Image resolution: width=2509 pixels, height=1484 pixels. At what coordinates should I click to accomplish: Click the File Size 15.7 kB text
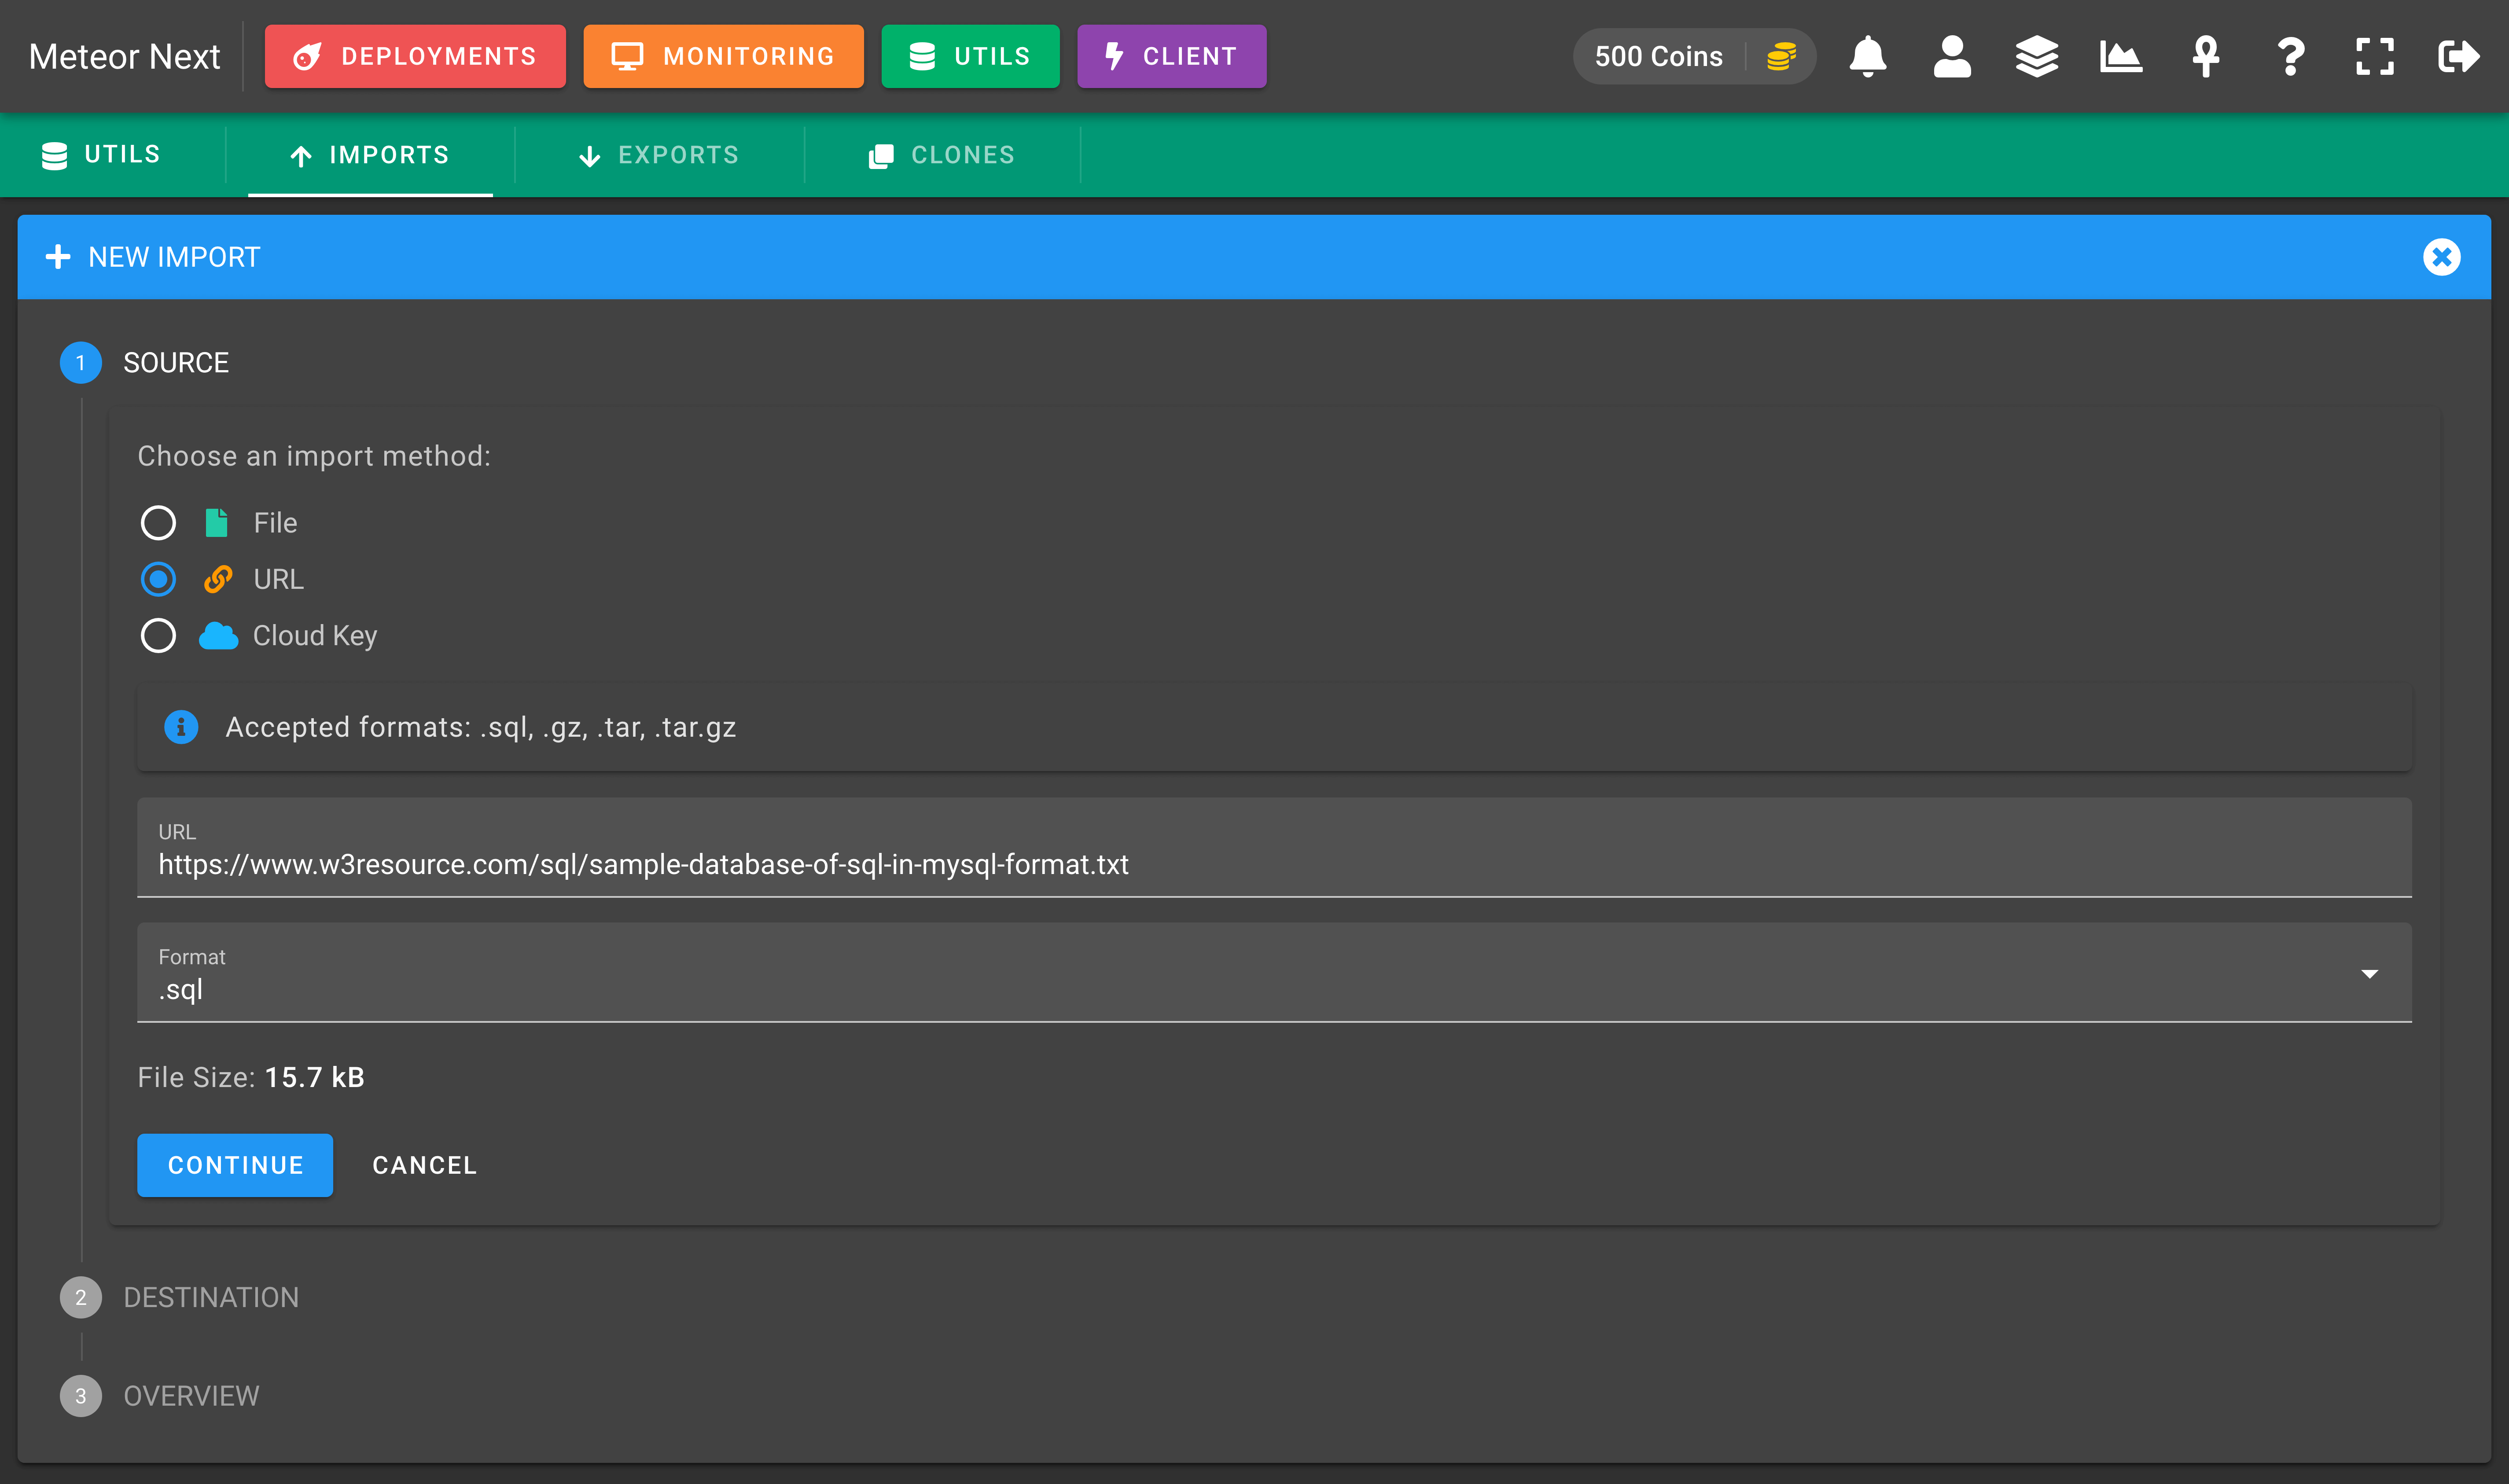point(251,1077)
